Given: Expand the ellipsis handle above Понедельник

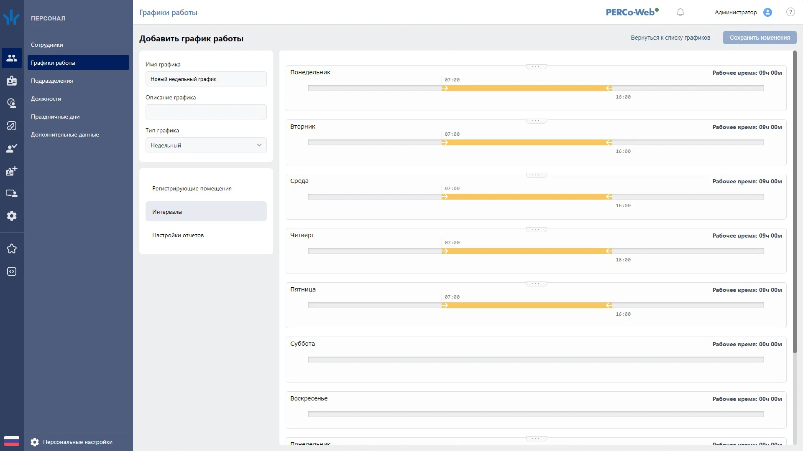Looking at the screenshot, I should pos(536,67).
